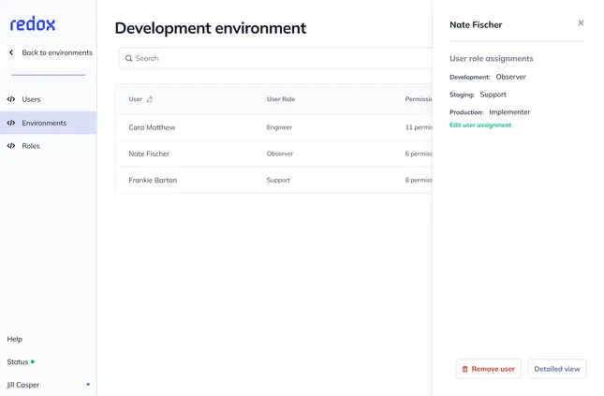
Task: Click the back chevron beside Back to environments
Action: [11, 52]
